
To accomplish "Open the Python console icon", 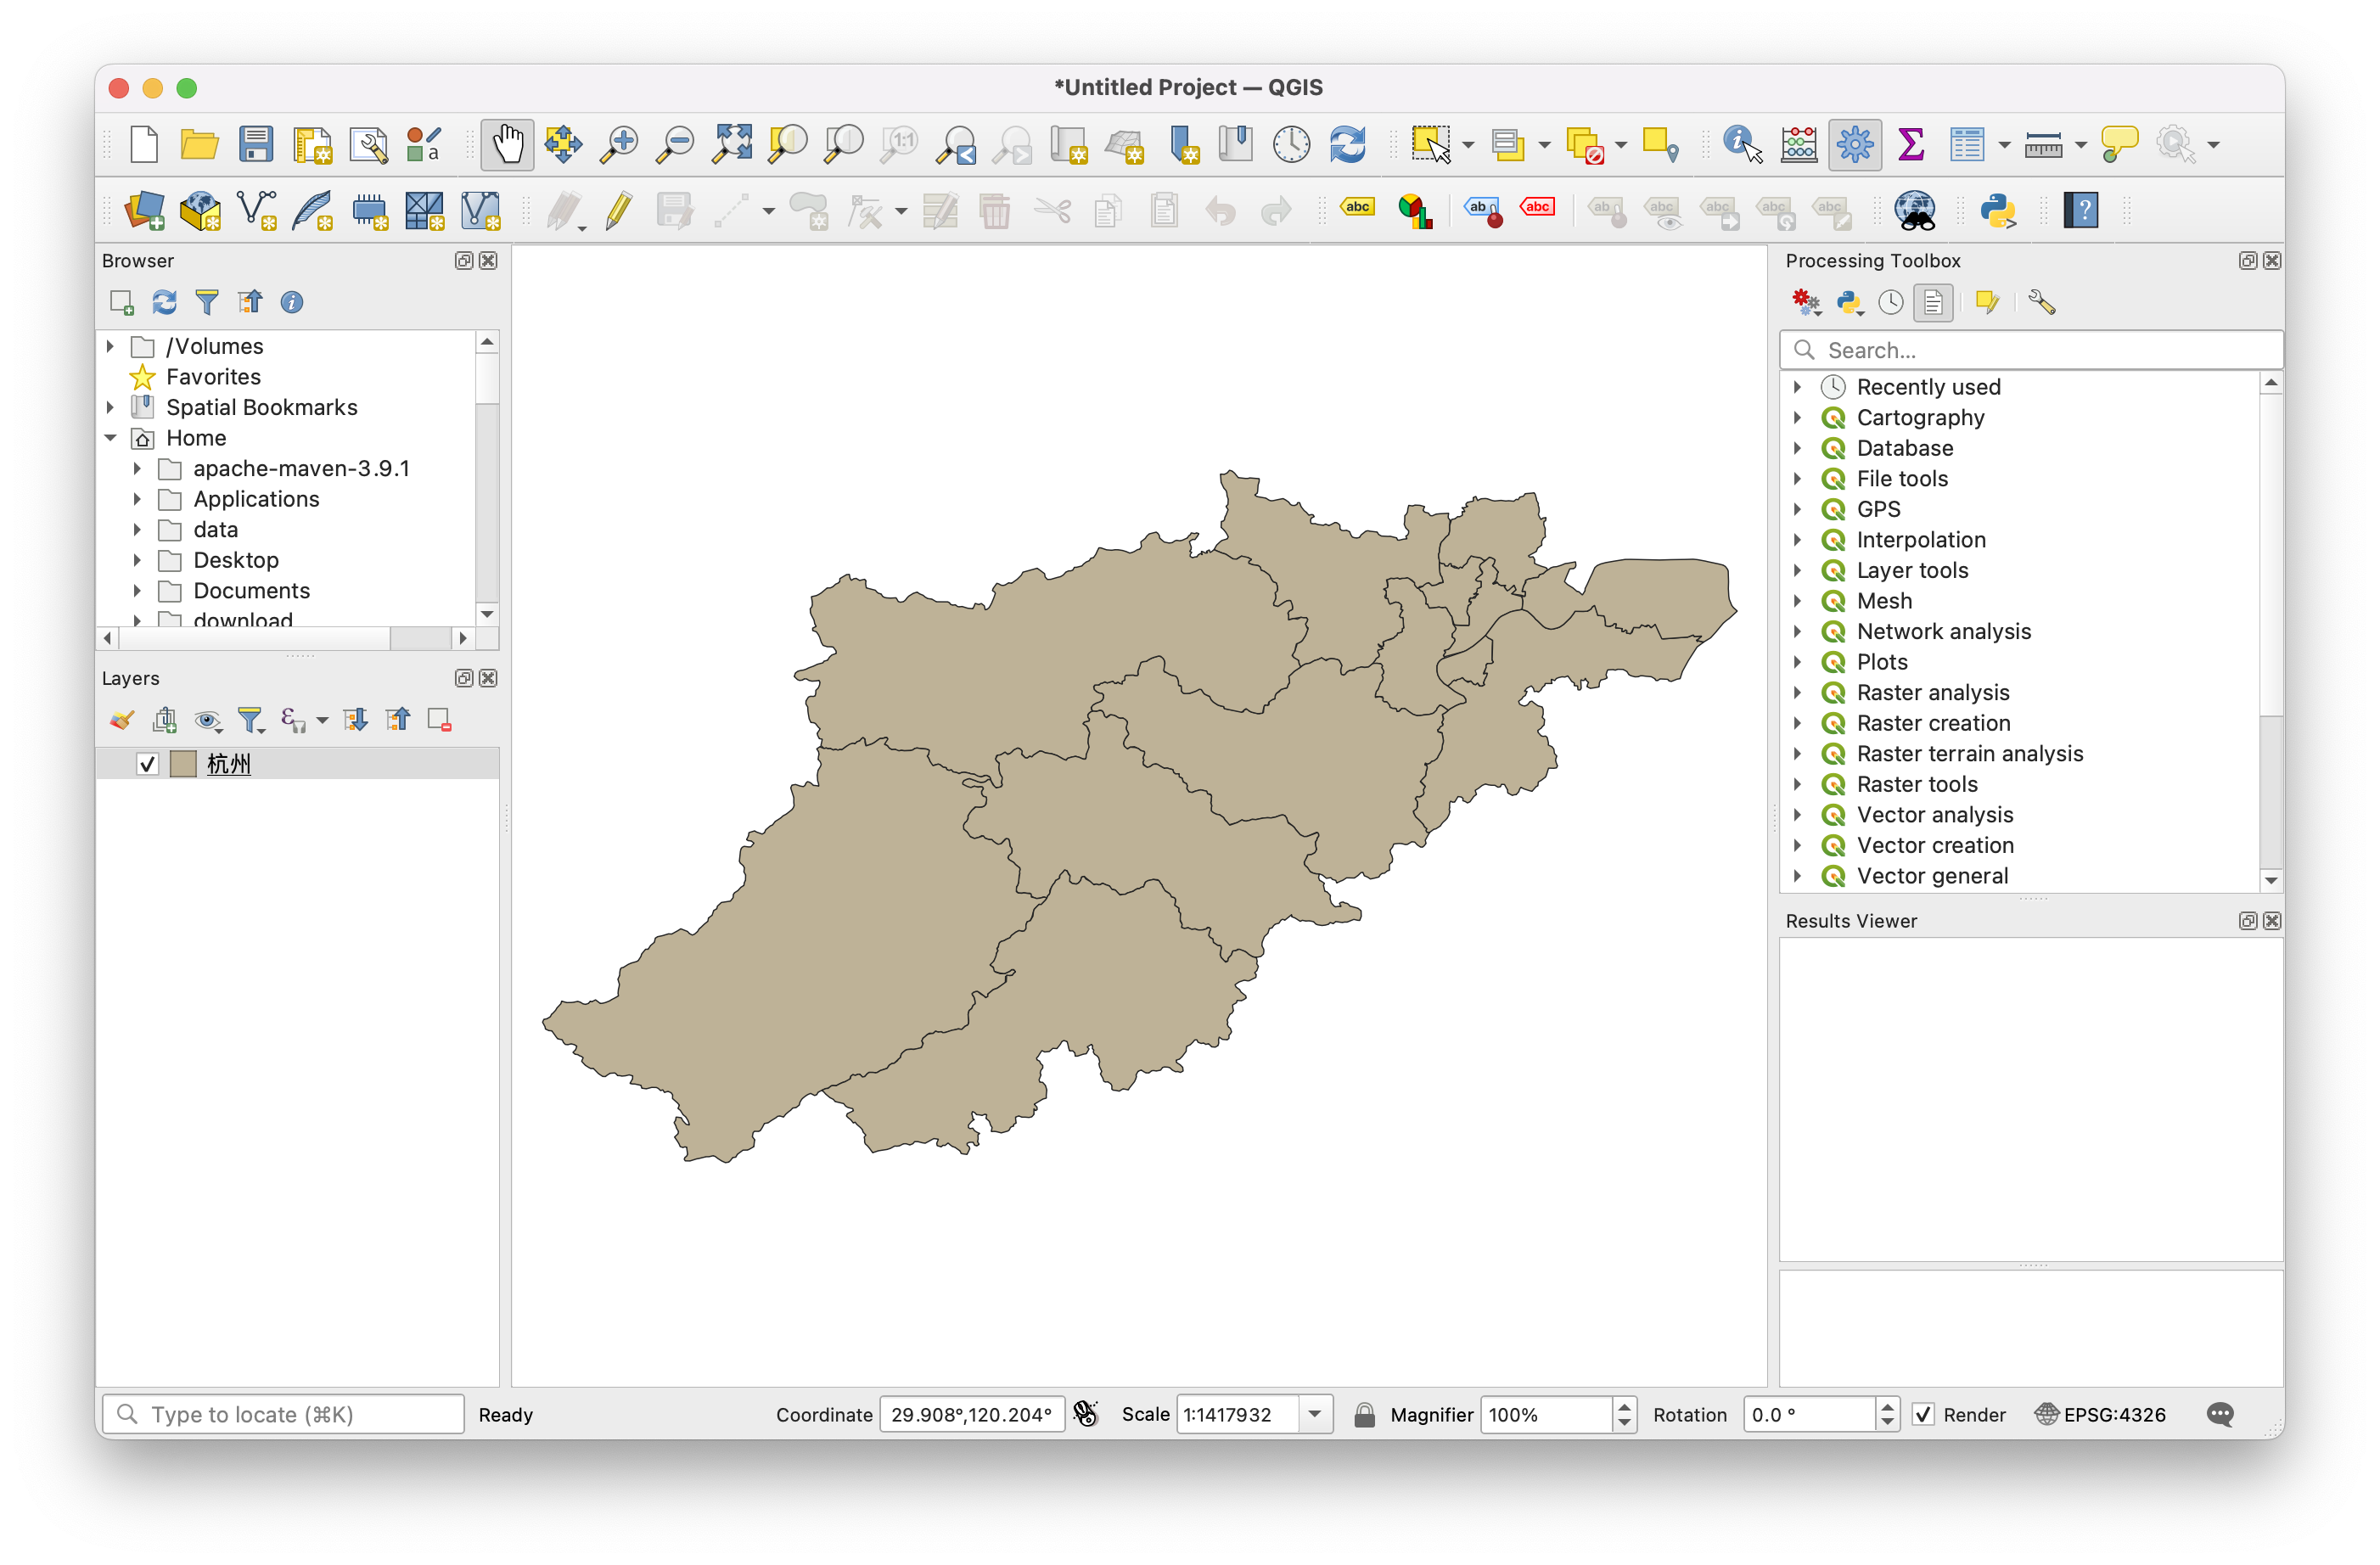I will coord(1997,211).
